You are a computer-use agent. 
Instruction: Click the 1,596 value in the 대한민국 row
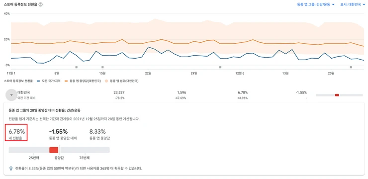pos(182,92)
